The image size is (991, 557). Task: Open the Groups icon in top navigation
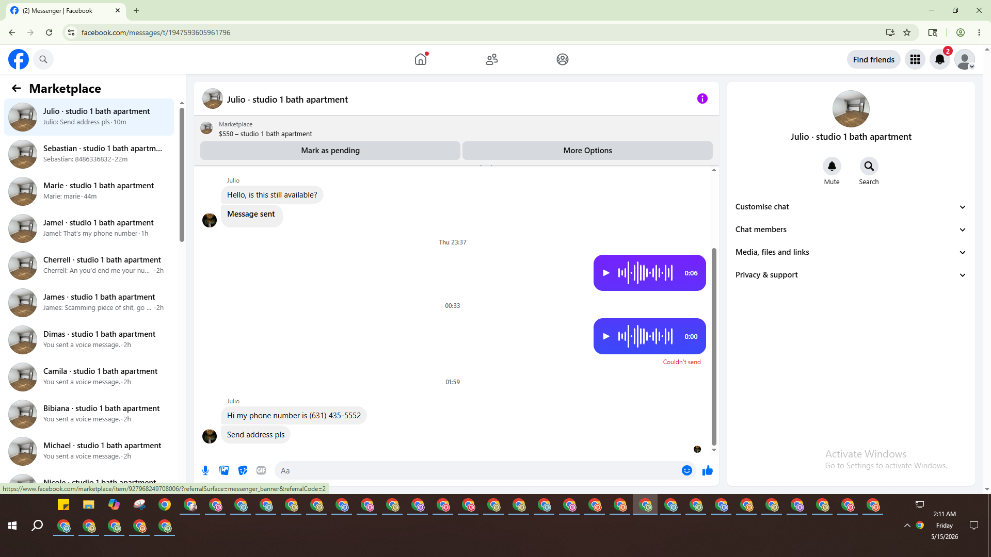(563, 59)
